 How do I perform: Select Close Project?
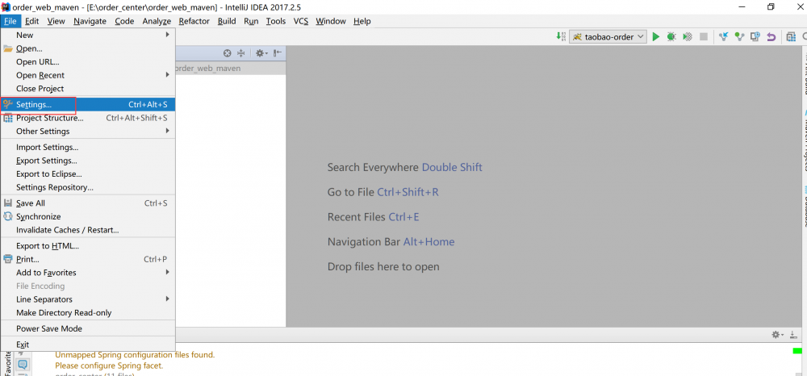(x=88, y=89)
